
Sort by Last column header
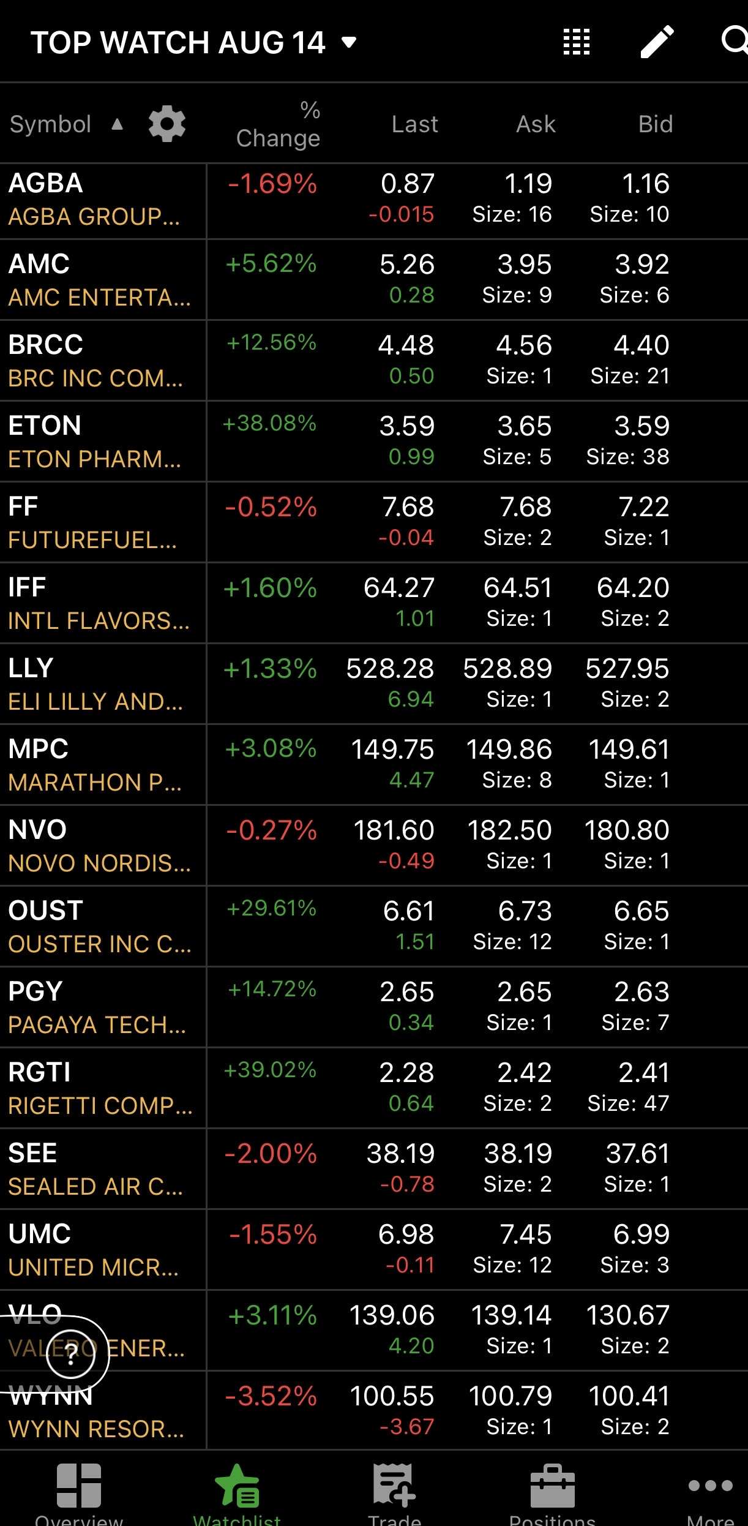tap(414, 124)
